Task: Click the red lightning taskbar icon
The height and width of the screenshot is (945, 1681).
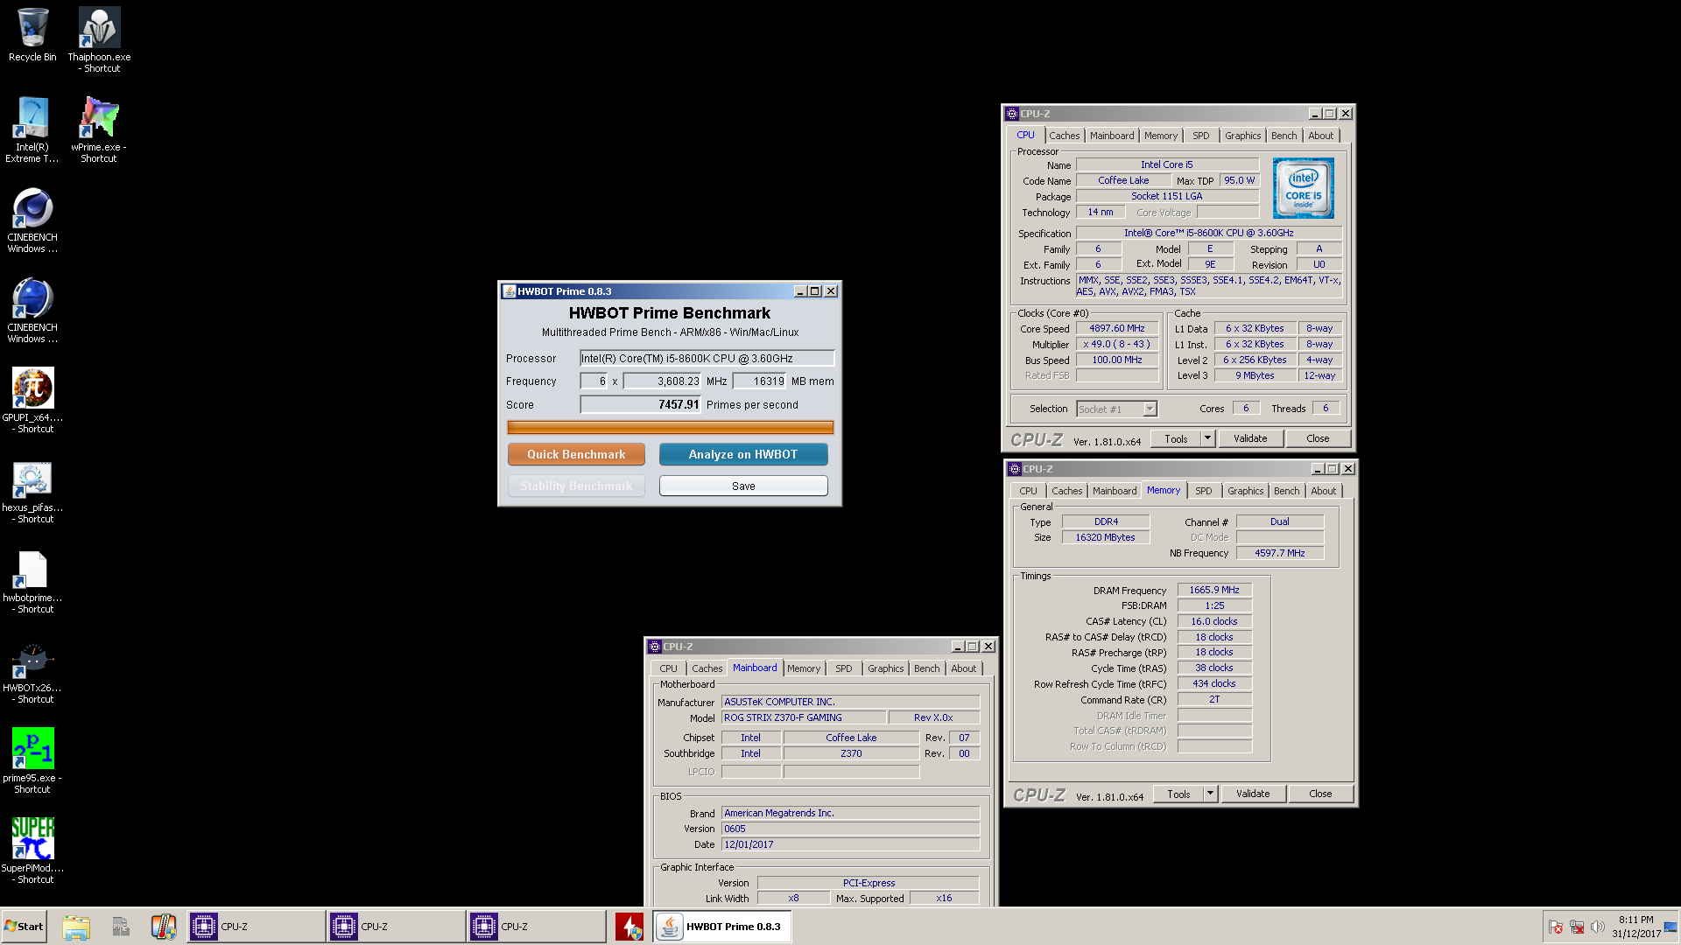Action: point(629,927)
